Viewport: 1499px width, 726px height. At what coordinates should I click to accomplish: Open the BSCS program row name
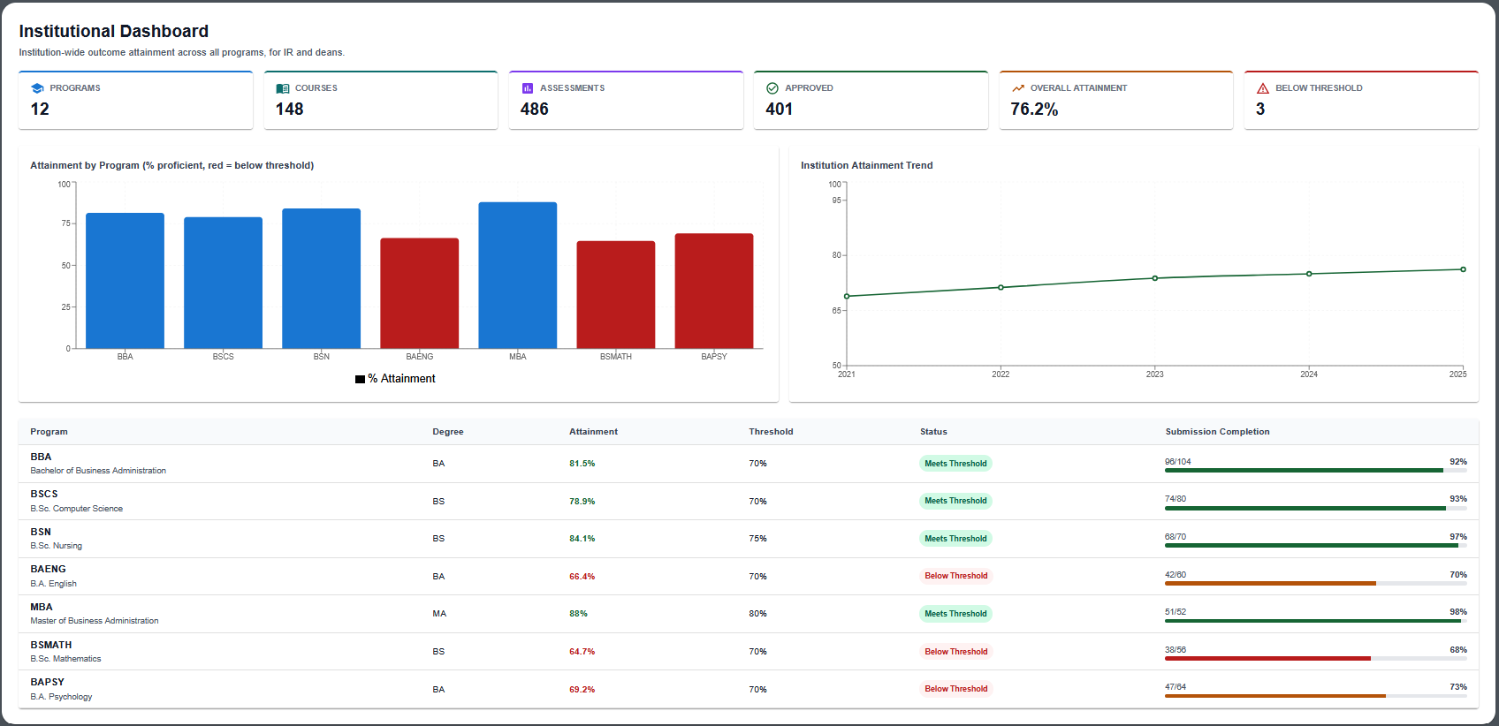coord(44,495)
